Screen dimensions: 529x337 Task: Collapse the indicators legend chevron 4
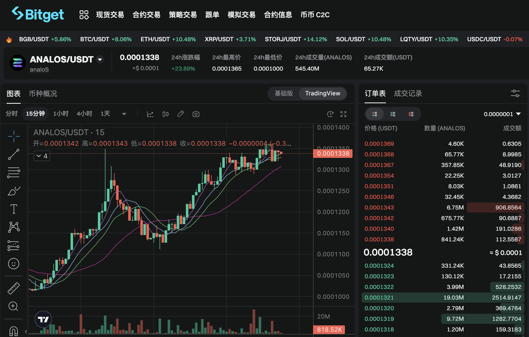(42, 156)
